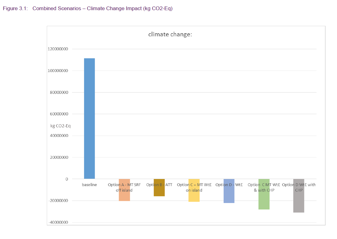Image resolution: width=337 pixels, height=239 pixels.
Task: Click the 'baseline' category label
Action: pos(89,185)
